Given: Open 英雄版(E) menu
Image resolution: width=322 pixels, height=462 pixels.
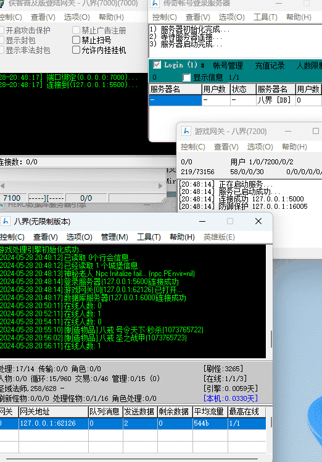Looking at the screenshot, I should (219, 237).
